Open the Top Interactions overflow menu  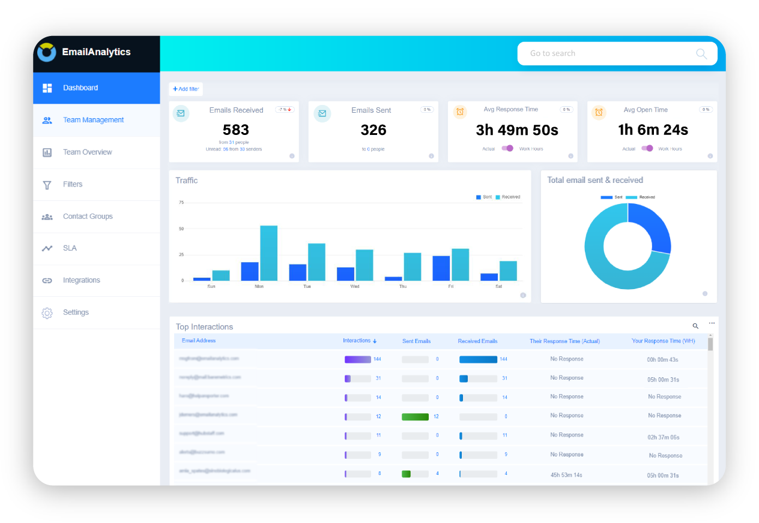tap(711, 323)
